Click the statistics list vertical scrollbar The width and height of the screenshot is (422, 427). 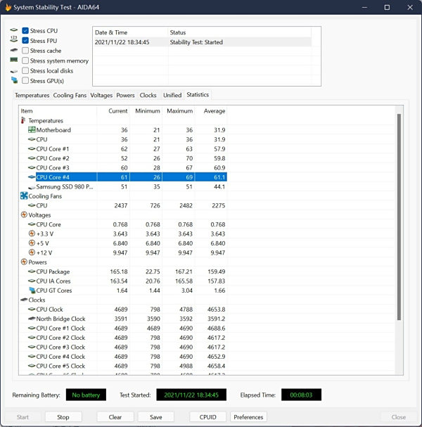(x=399, y=211)
